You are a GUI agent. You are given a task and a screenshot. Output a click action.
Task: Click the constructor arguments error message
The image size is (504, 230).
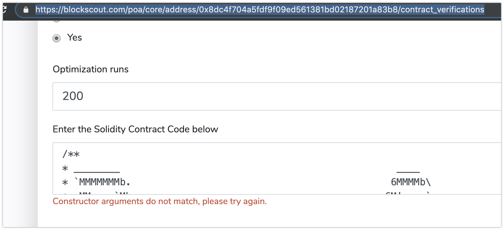159,201
